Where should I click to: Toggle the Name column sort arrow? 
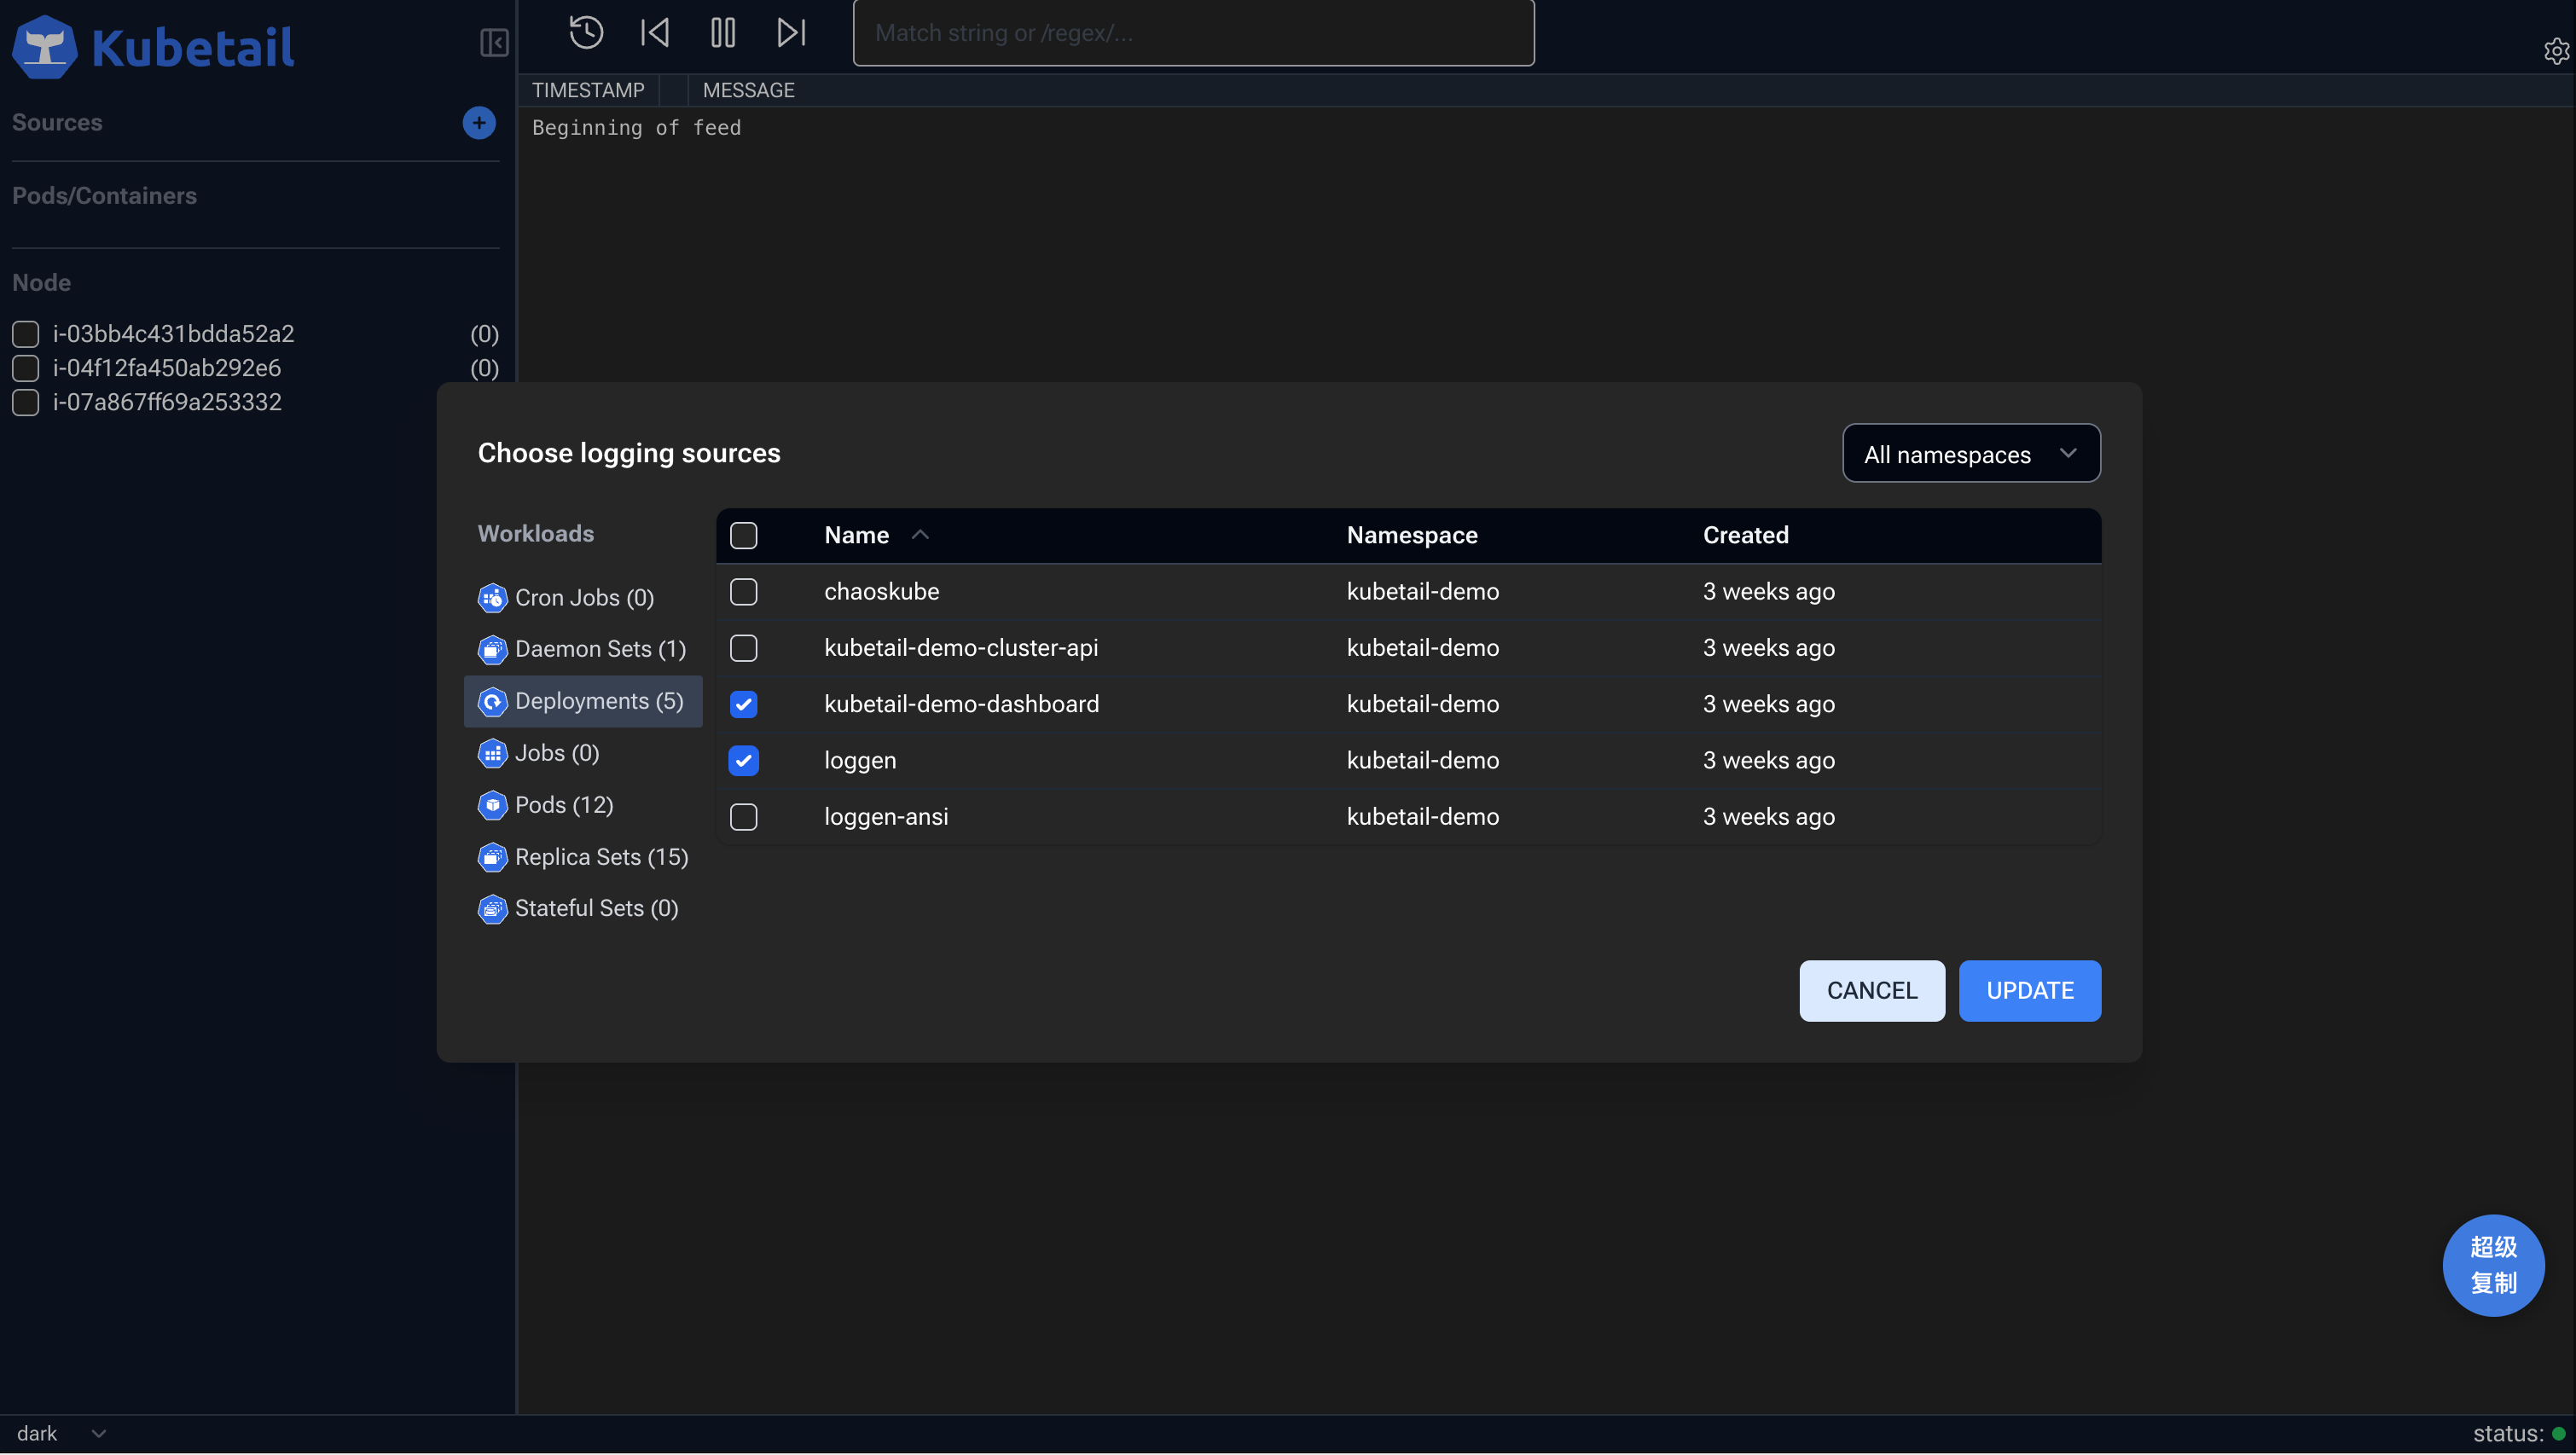[x=920, y=535]
